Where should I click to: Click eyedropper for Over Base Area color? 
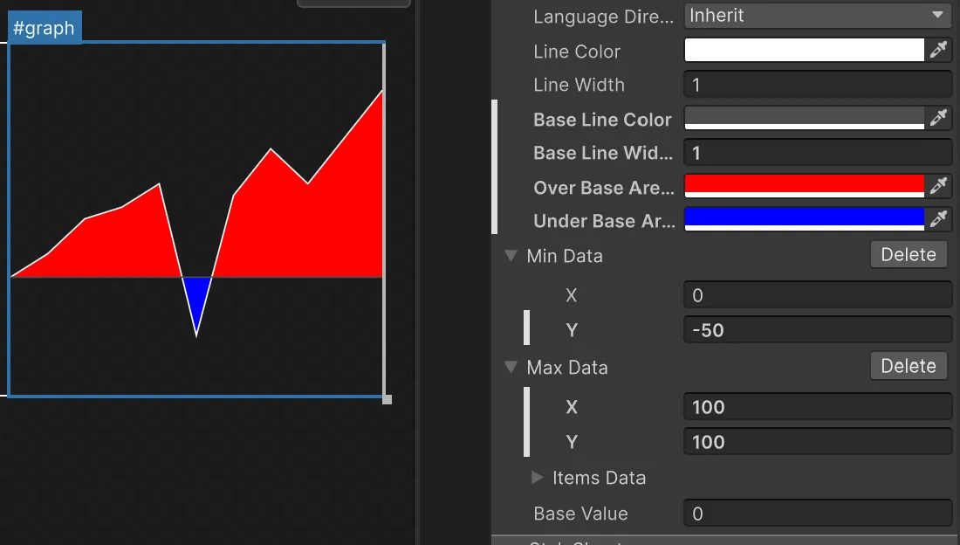[x=938, y=186]
